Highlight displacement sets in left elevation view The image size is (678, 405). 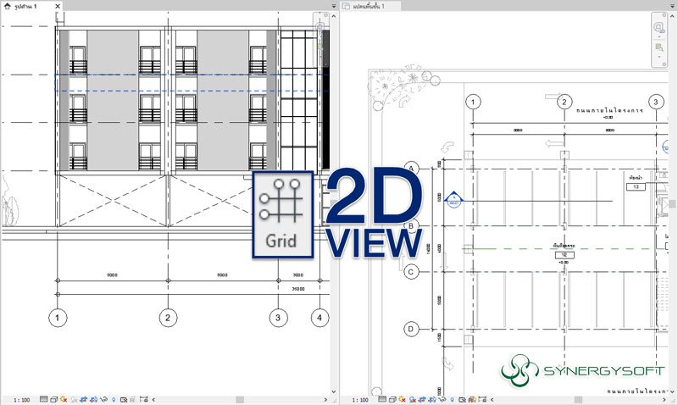(144, 399)
